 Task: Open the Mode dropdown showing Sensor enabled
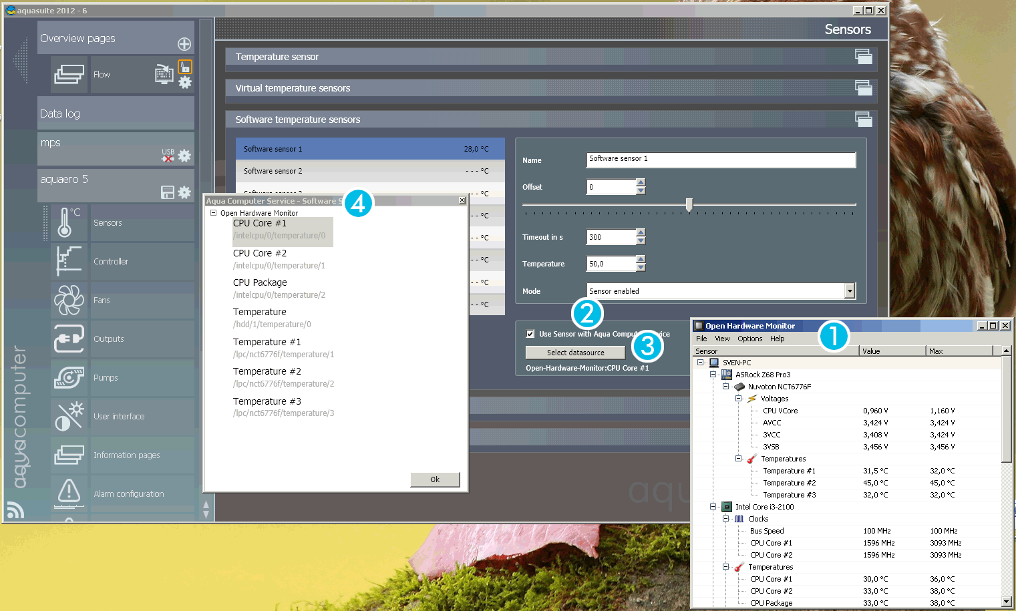(850, 291)
